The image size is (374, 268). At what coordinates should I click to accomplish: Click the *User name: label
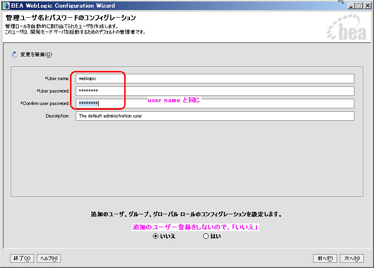pos(57,78)
